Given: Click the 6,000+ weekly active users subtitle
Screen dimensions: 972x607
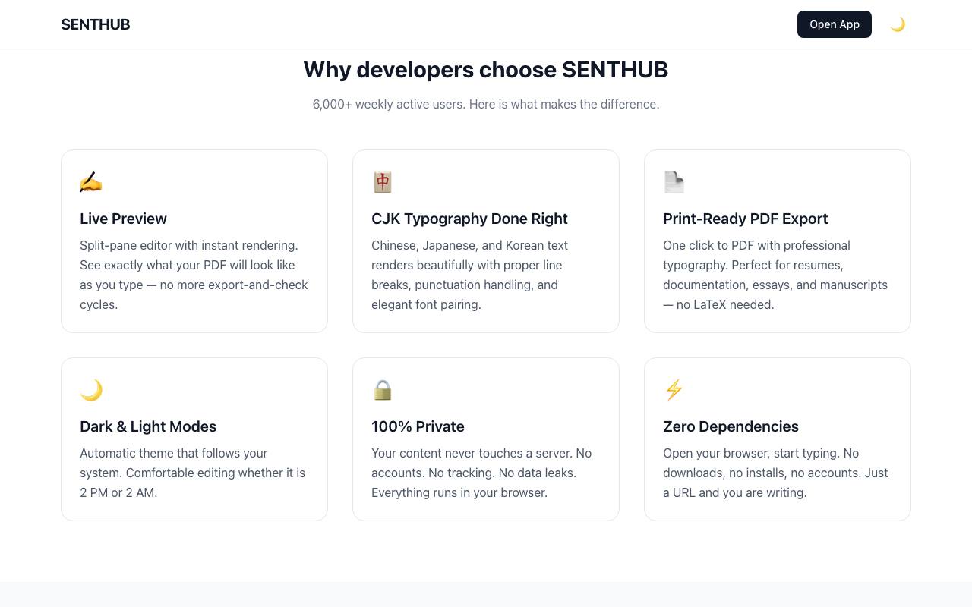Looking at the screenshot, I should [486, 104].
